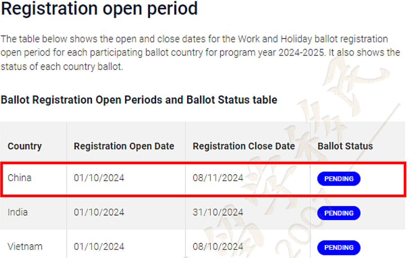
Task: Select the Registration Close Date column header
Action: (244, 146)
